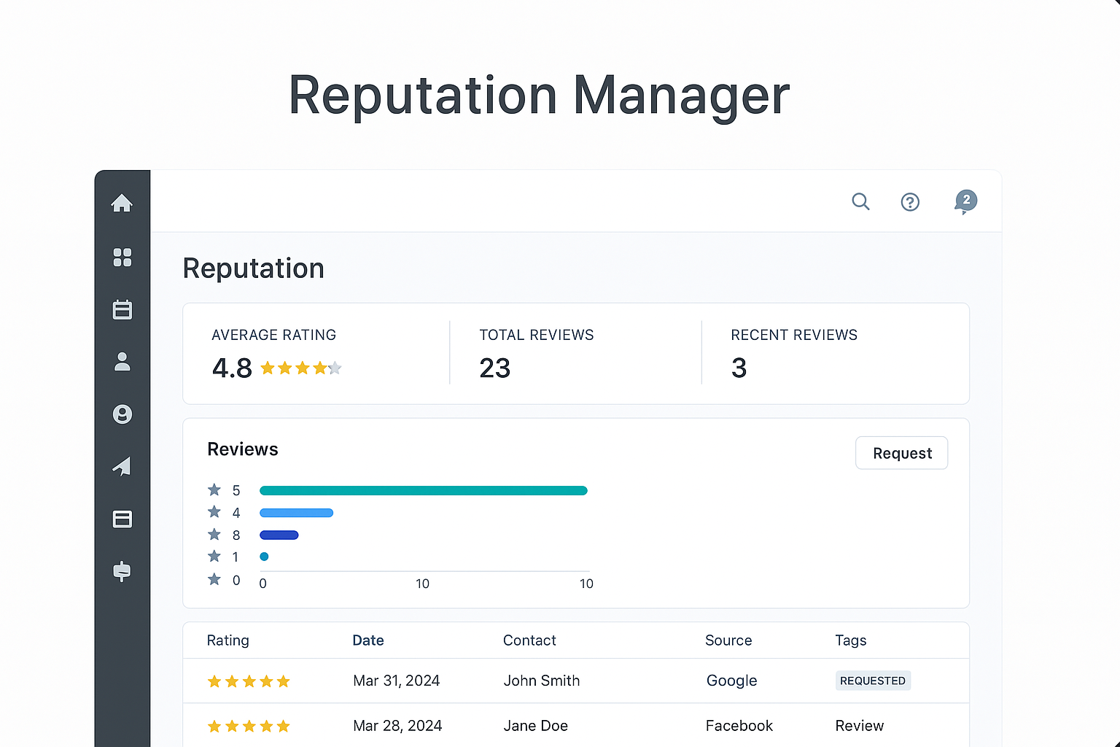Open the contacts person icon in sidebar
This screenshot has height=747, width=1120.
click(122, 362)
